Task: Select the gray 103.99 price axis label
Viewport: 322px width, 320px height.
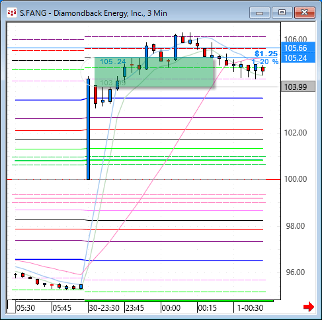Action: pos(298,87)
